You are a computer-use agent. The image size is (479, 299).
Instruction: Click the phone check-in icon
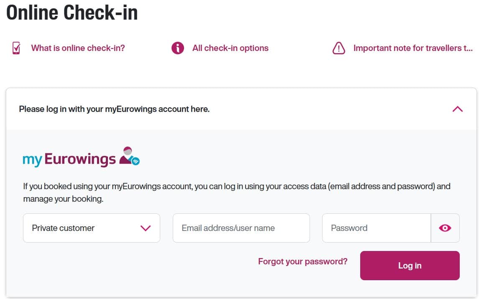16,48
